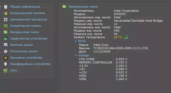
Task: Open Графические устройства section
Action: pos(28,38)
